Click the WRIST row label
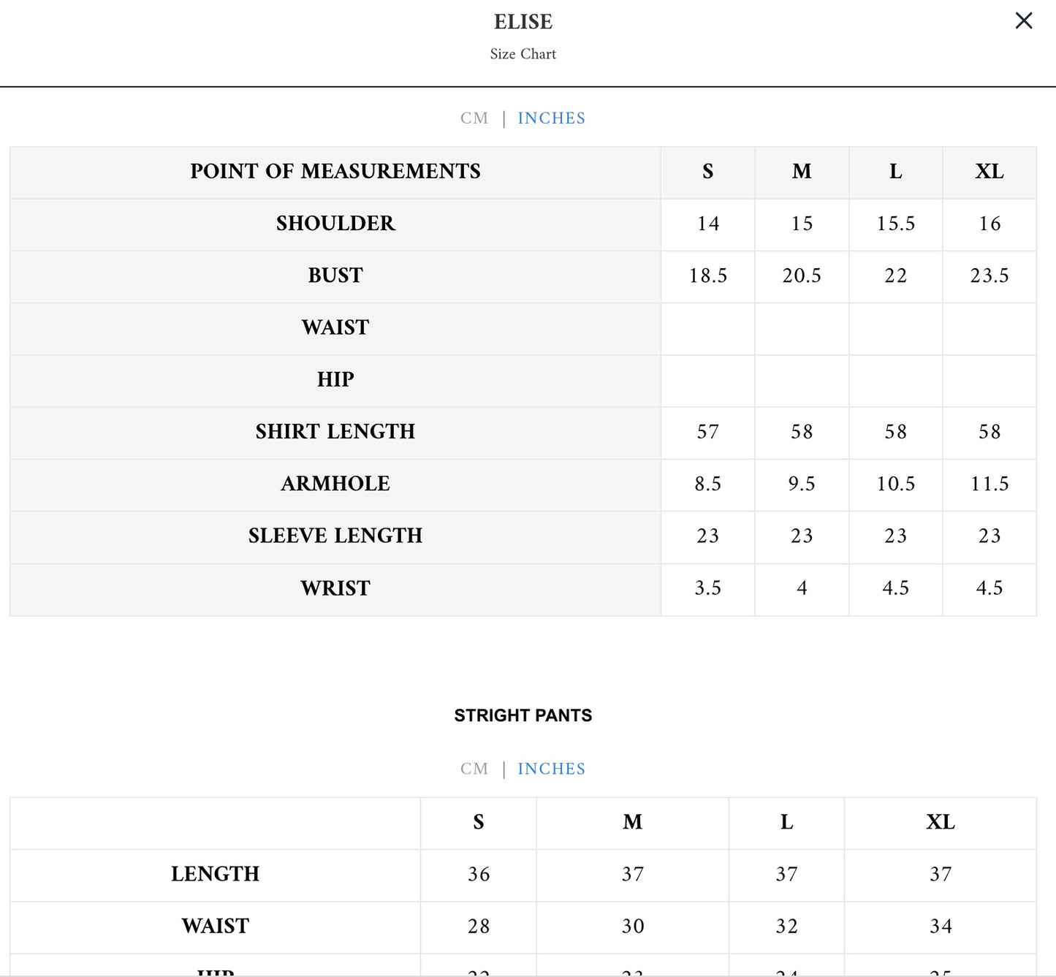Image resolution: width=1056 pixels, height=977 pixels. pos(335,588)
